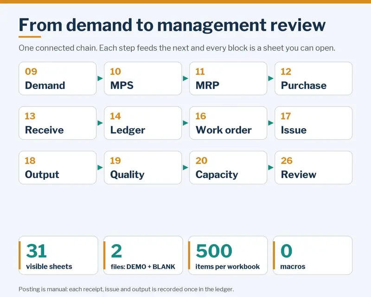Click the arrow between Receive and Ledger
The height and width of the screenshot is (297, 371).
point(100,123)
